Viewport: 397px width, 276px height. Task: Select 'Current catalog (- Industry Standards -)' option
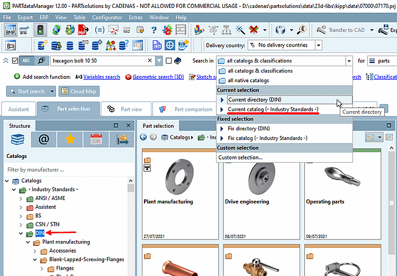click(285, 109)
